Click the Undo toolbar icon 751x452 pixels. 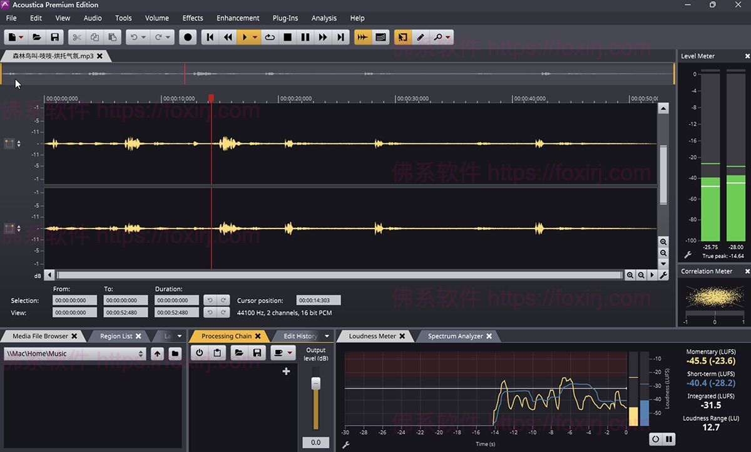134,37
